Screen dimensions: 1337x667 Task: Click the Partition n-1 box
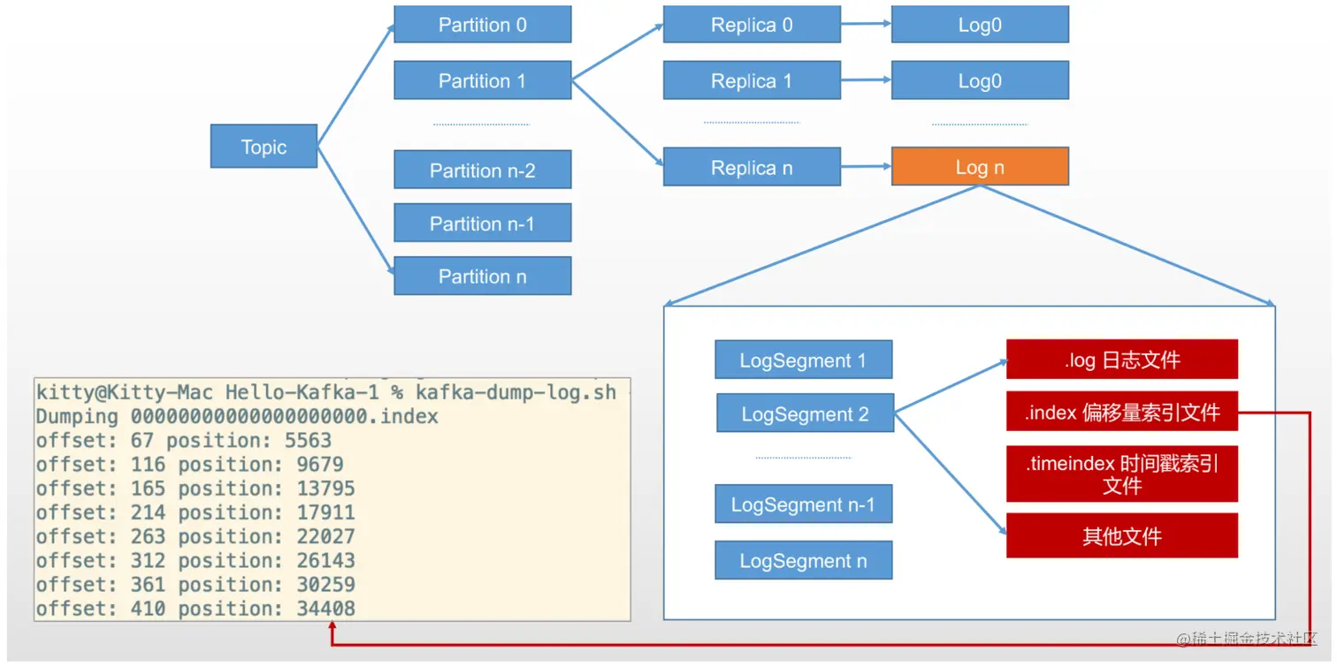(483, 223)
